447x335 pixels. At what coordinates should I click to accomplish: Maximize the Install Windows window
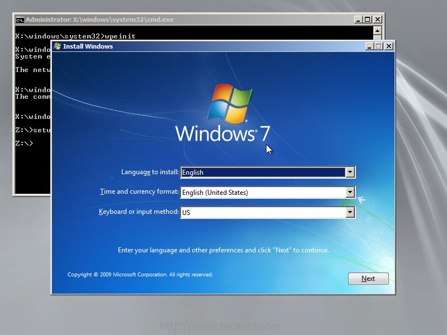pos(379,46)
